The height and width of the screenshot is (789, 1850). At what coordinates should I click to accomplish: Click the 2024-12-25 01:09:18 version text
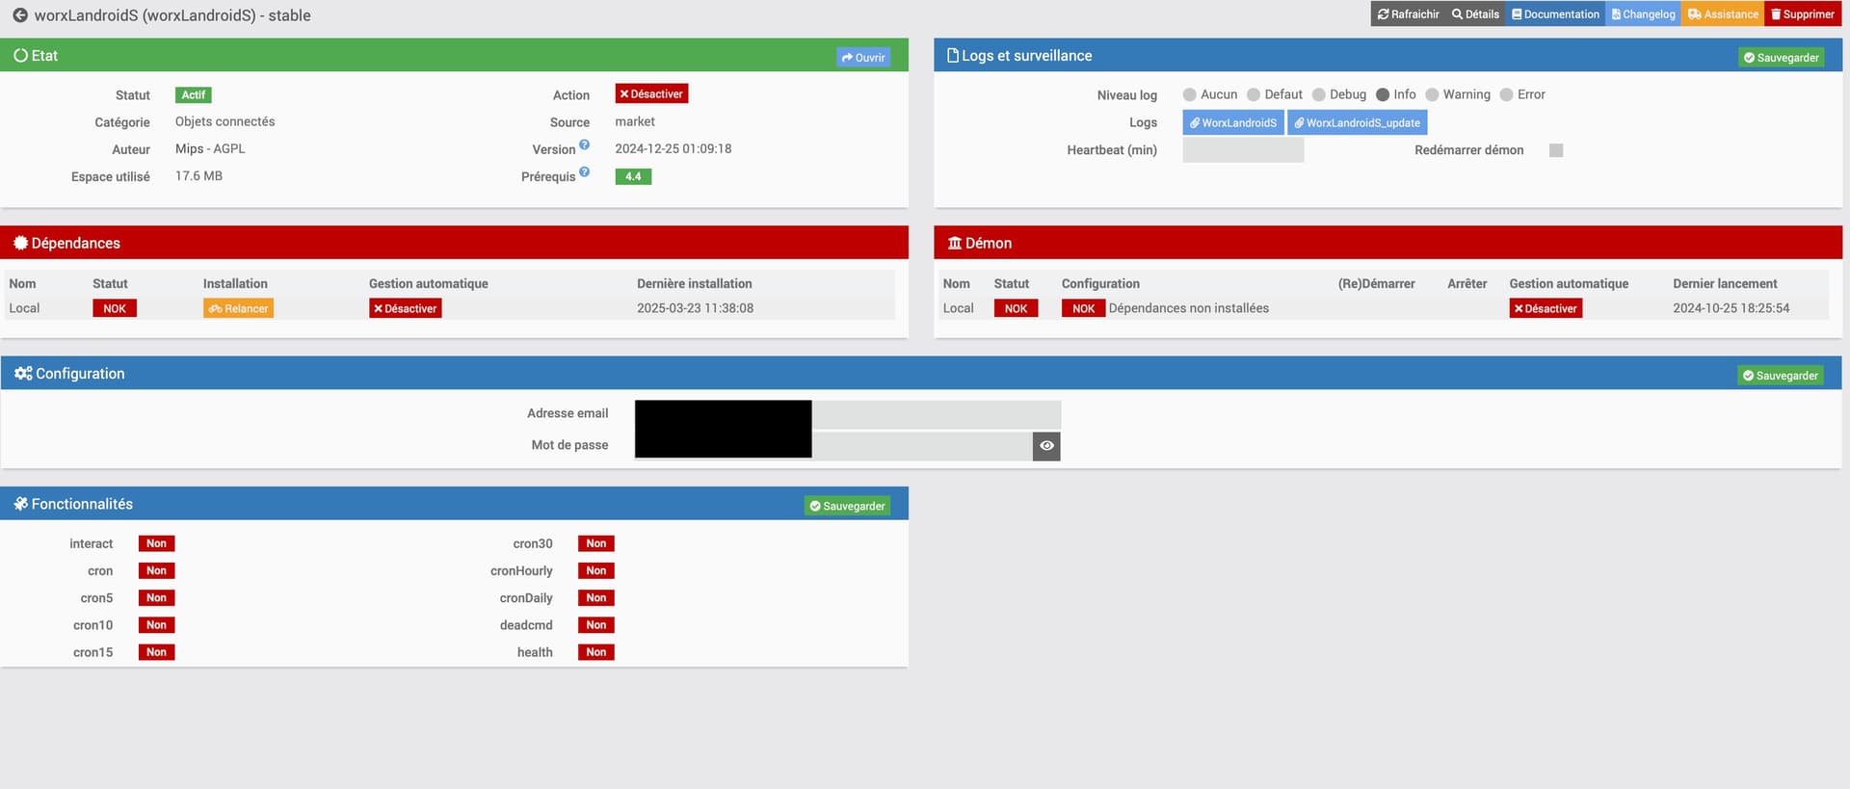point(674,148)
